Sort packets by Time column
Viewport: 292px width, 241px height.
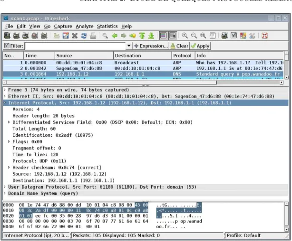click(39, 56)
